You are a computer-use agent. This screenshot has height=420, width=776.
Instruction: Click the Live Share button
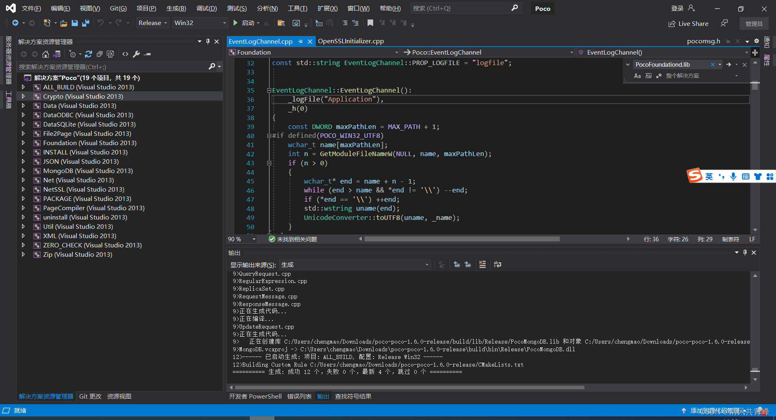(x=688, y=23)
